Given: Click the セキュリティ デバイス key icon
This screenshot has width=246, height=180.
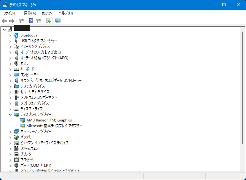Looking at the screenshot, I should 16,92.
